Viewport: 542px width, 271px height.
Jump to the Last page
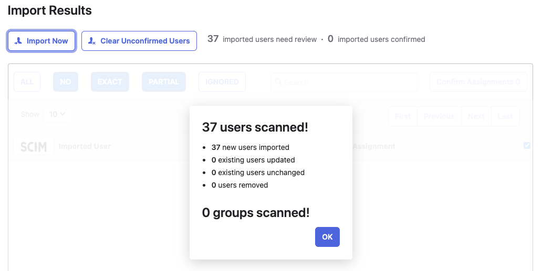tap(505, 116)
